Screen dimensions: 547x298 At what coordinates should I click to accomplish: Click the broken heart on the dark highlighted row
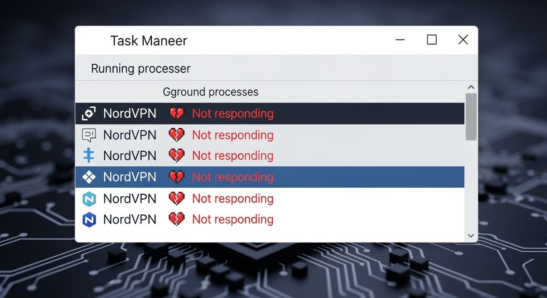[x=176, y=114]
